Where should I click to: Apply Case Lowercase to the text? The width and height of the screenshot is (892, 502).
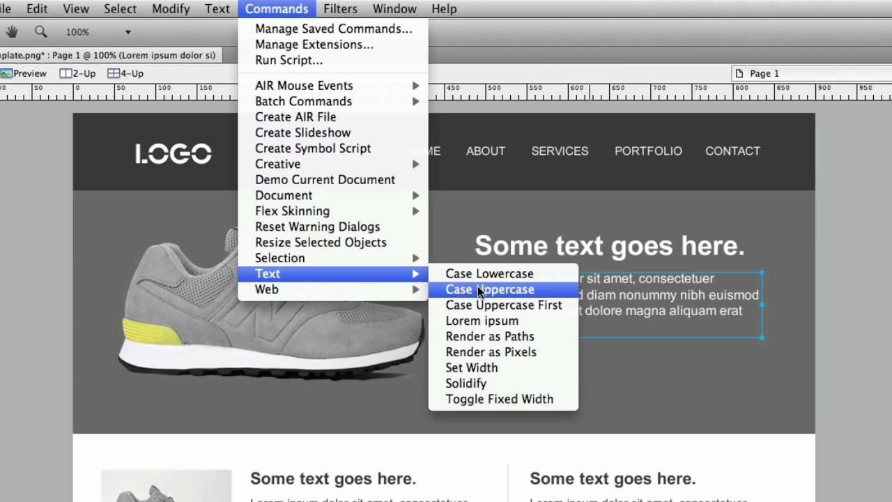(x=503, y=274)
